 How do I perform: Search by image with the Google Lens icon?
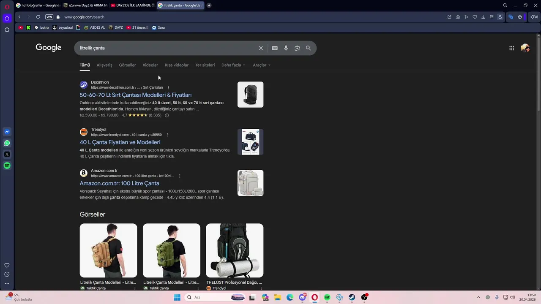[297, 48]
